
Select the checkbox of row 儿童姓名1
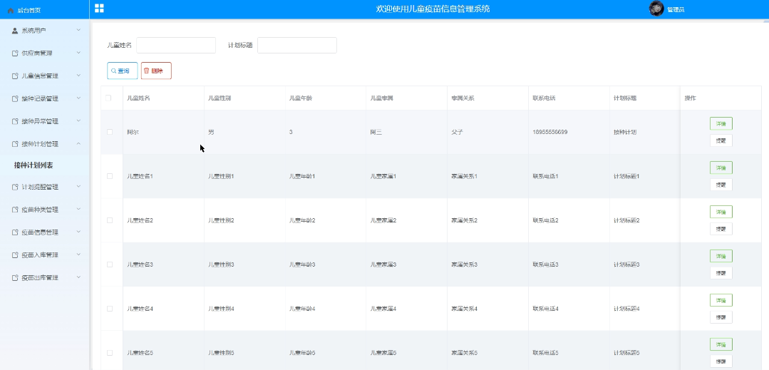[x=110, y=176]
